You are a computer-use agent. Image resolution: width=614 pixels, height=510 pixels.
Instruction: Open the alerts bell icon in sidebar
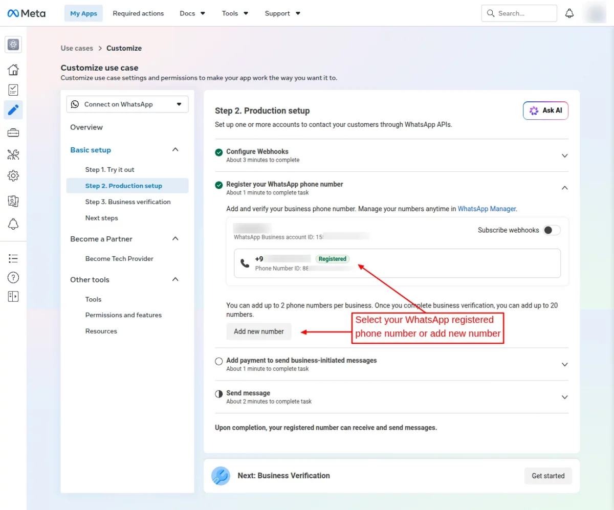(13, 224)
